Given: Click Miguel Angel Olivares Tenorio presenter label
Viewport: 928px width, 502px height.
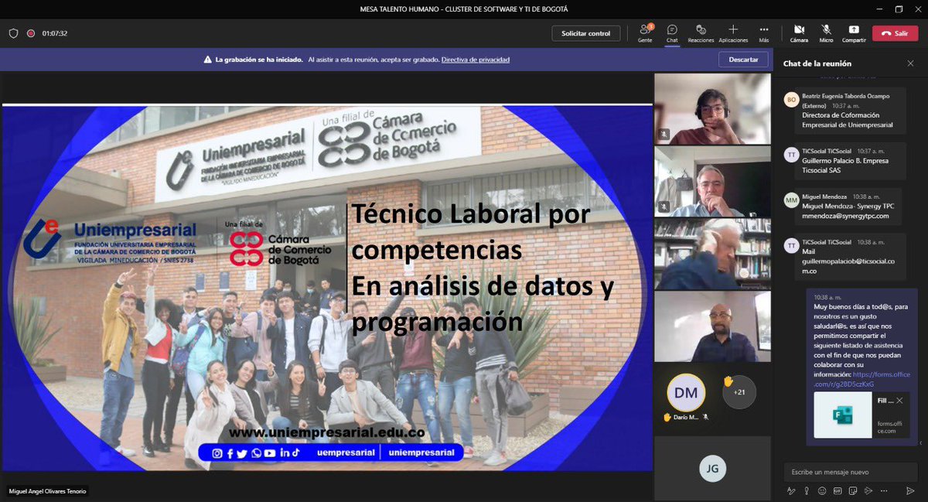Looking at the screenshot, I should (47, 491).
